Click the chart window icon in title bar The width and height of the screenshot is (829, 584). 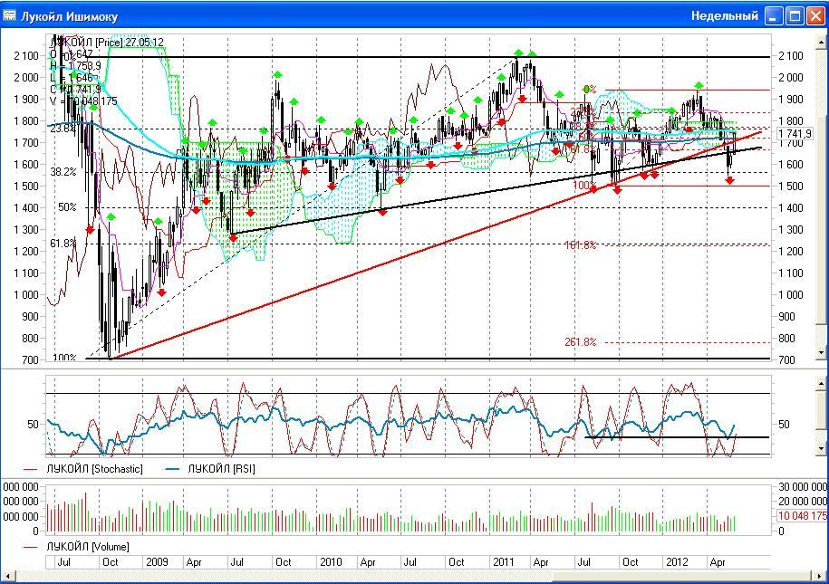[x=9, y=16]
